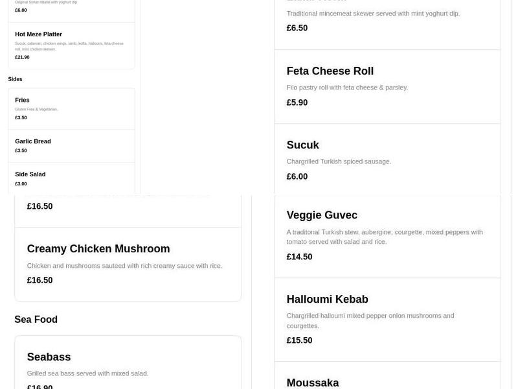Click the Veggie Guvec card
518x389 pixels.
click(387, 235)
